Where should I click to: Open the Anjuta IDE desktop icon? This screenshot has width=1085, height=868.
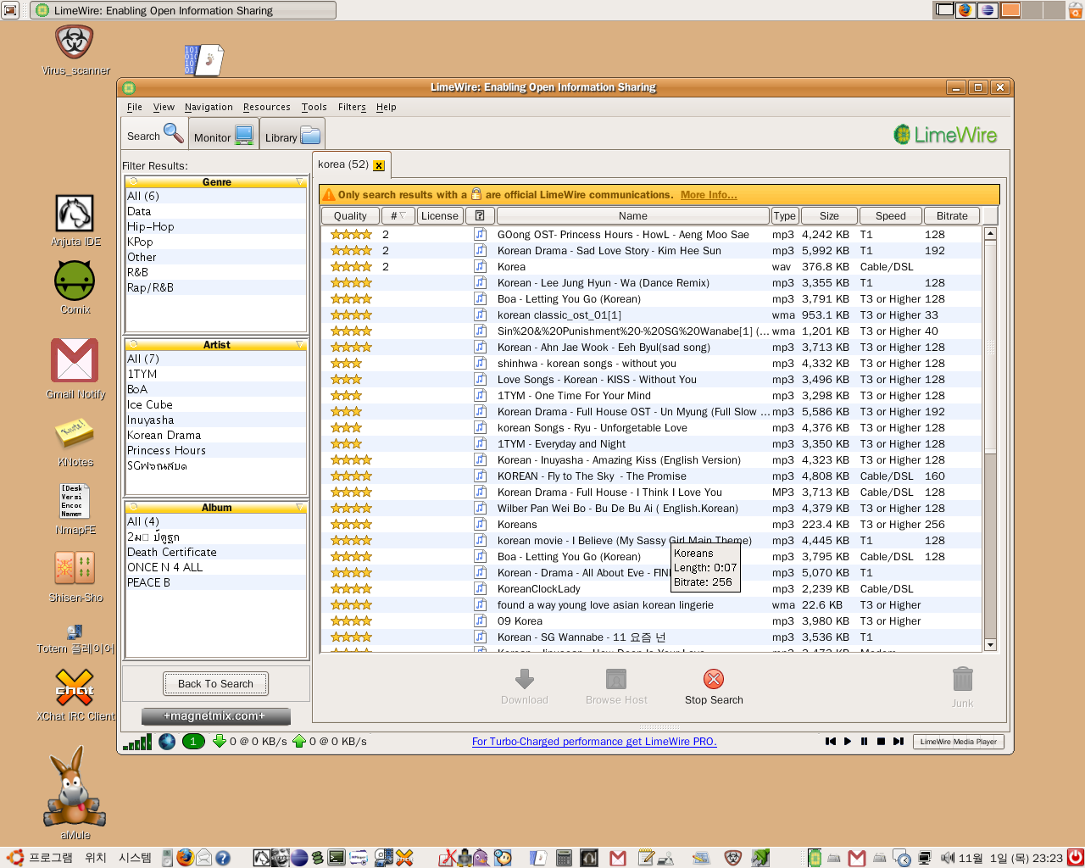click(75, 221)
